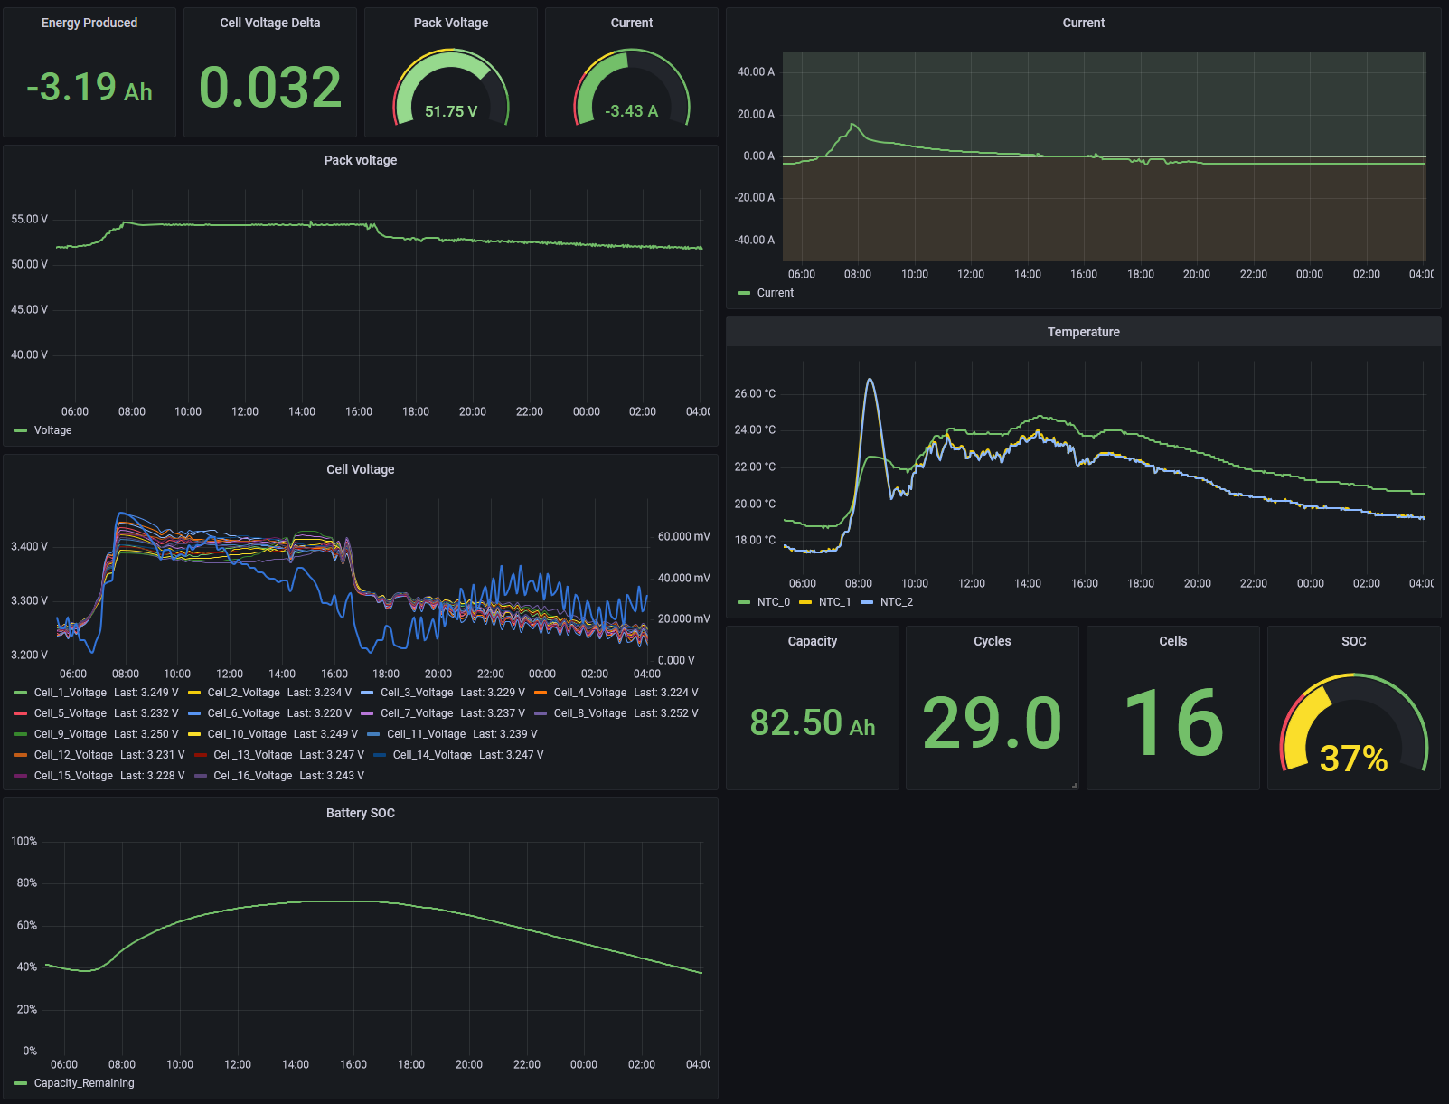Toggle NTC_1 series in Temperature legend
Image resolution: width=1449 pixels, height=1104 pixels.
pos(835,602)
